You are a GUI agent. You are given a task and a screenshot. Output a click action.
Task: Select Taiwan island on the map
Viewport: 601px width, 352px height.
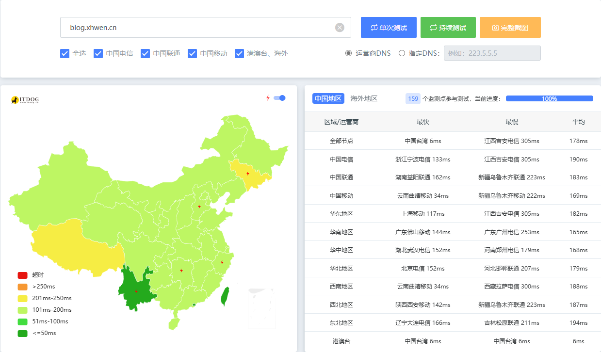[x=225, y=297]
